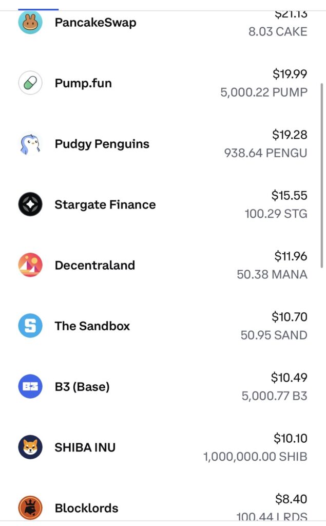Click the vertical scrollbar thumb

click(x=322, y=175)
